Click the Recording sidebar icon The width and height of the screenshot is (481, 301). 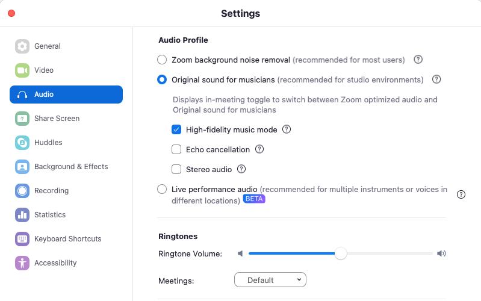(x=22, y=191)
